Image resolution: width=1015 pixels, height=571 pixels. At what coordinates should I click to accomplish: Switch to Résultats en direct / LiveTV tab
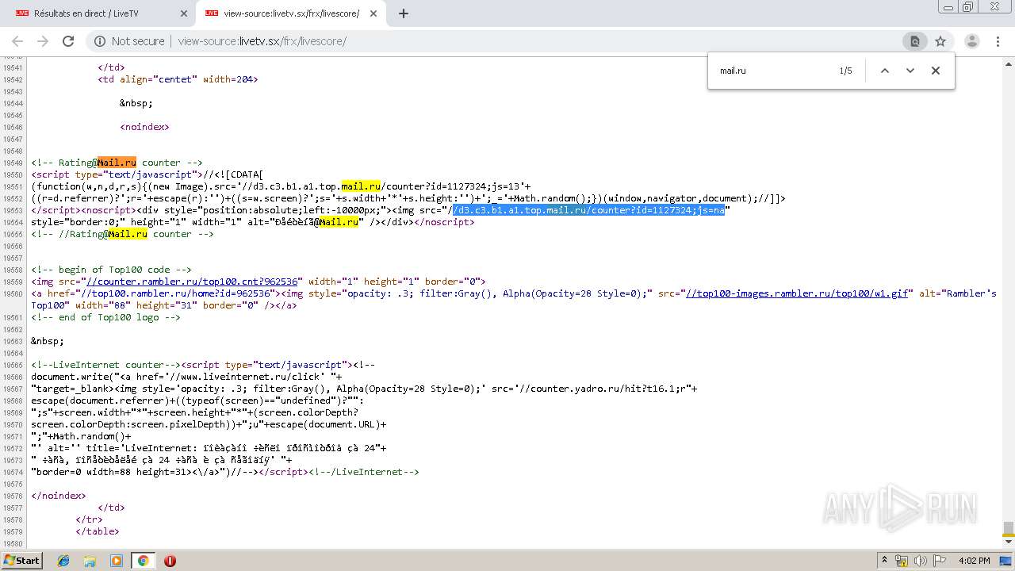pyautogui.click(x=99, y=13)
